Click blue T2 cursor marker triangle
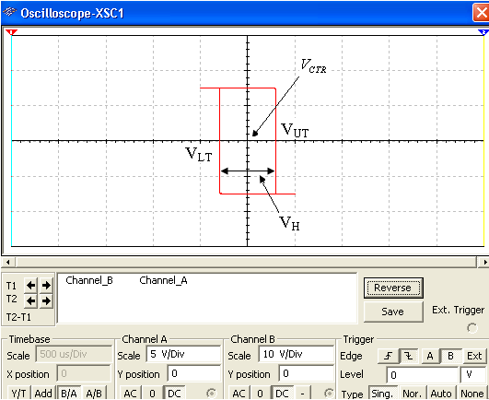This screenshot has height=400, width=489. (x=483, y=32)
